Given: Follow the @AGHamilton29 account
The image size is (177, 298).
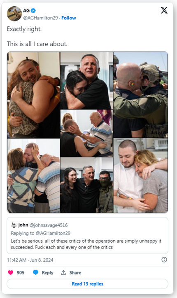Looking at the screenshot, I should tap(69, 18).
